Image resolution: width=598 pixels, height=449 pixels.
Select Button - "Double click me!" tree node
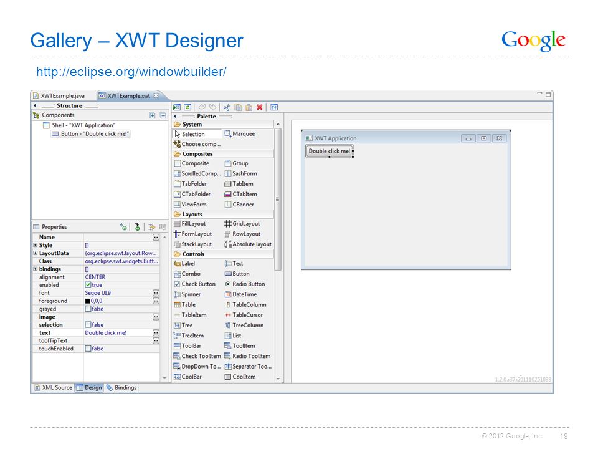click(x=90, y=134)
